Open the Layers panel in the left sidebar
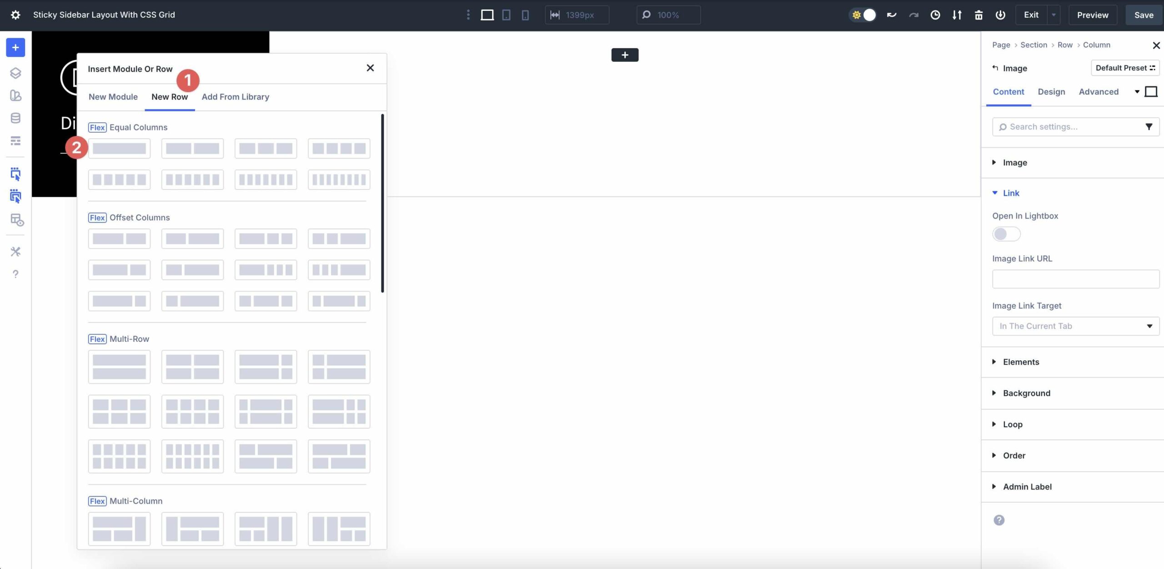Image resolution: width=1164 pixels, height=569 pixels. pyautogui.click(x=15, y=73)
